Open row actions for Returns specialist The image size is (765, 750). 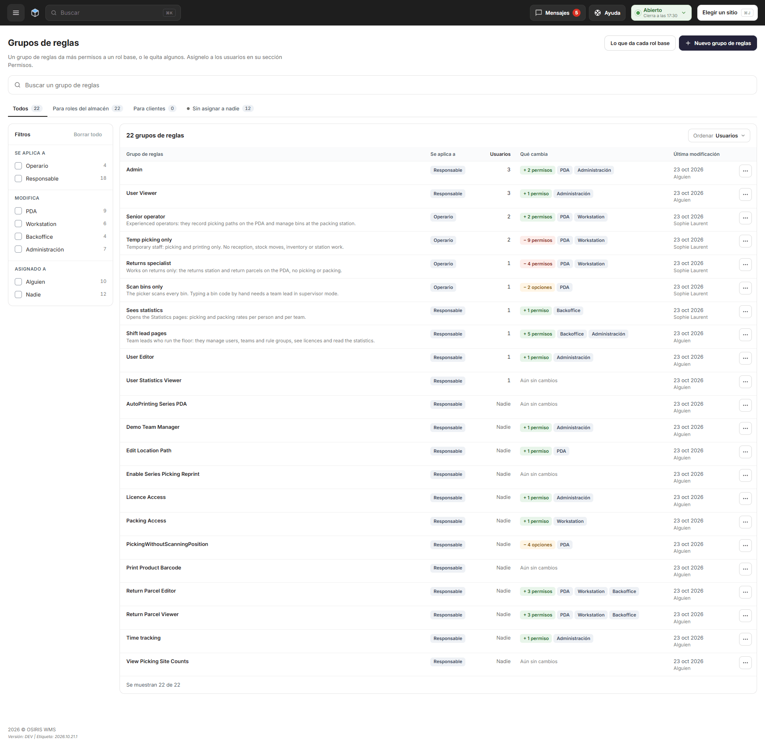745,265
